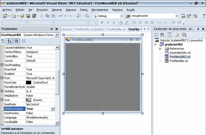This screenshot has height=135, width=206.
Task: Select FrmPlantilla.vb in solution explorer
Action: (x=179, y=61)
